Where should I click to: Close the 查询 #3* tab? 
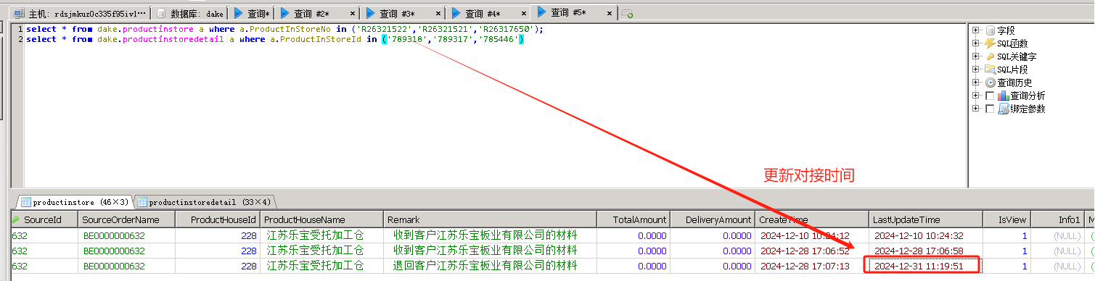(438, 14)
